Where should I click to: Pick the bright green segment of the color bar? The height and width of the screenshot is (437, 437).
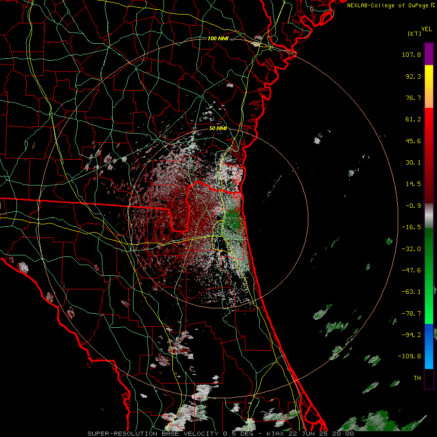pos(429,276)
